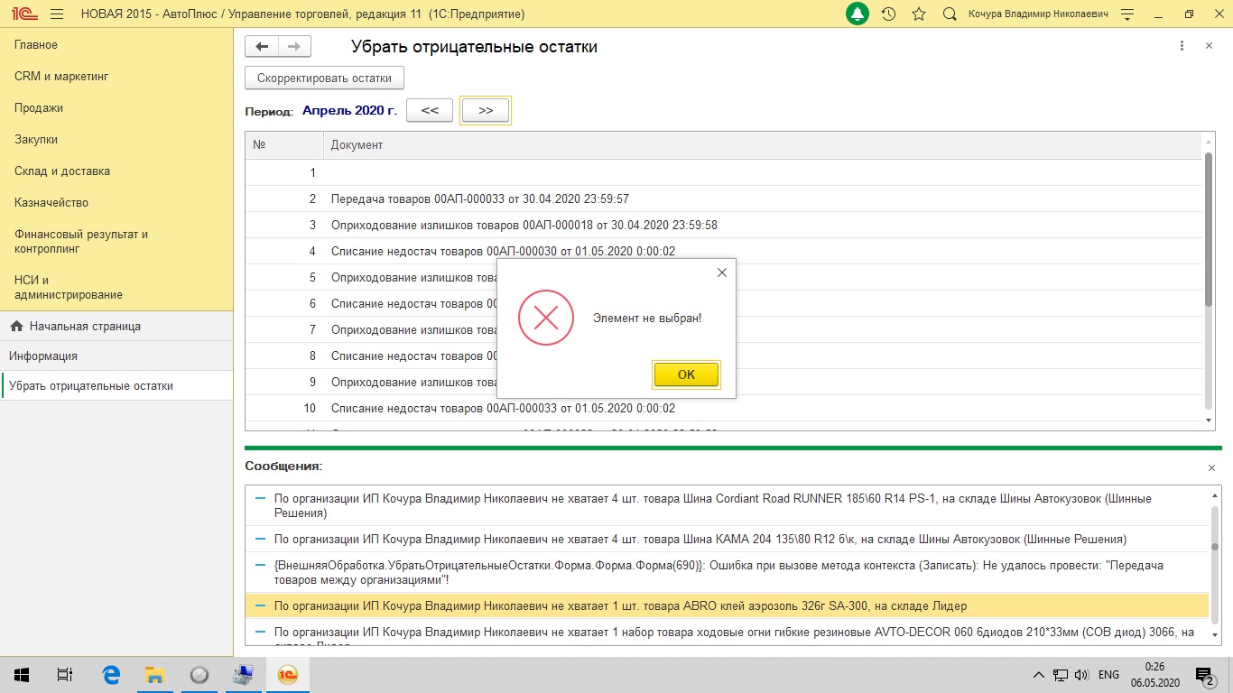The image size is (1233, 693).
Task: Click message about ходовые огни AVTO-DECOR
Action: coord(727,633)
